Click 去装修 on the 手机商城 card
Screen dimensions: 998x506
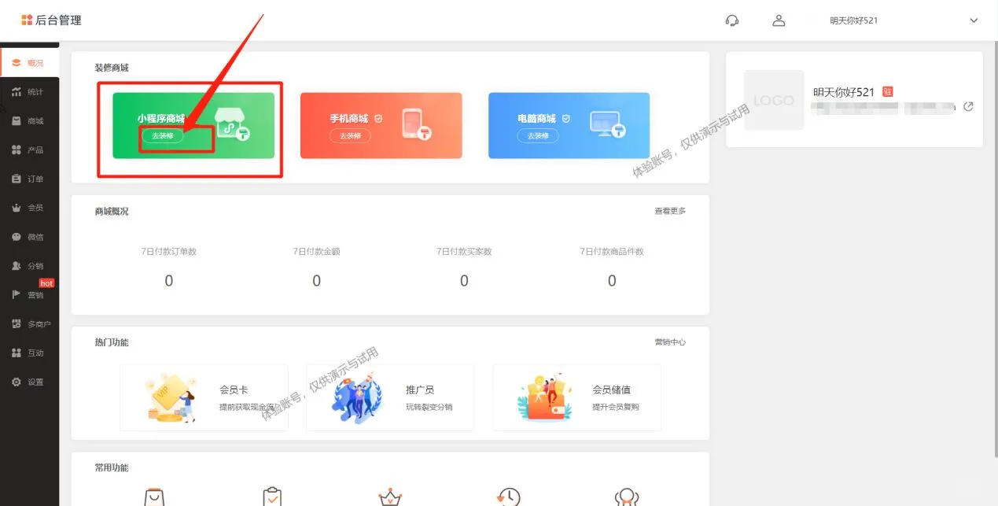coord(349,135)
